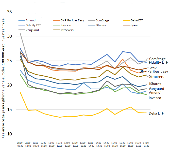Click the vertical axis title text
The width and height of the screenshot is (169, 154).
click(3, 78)
